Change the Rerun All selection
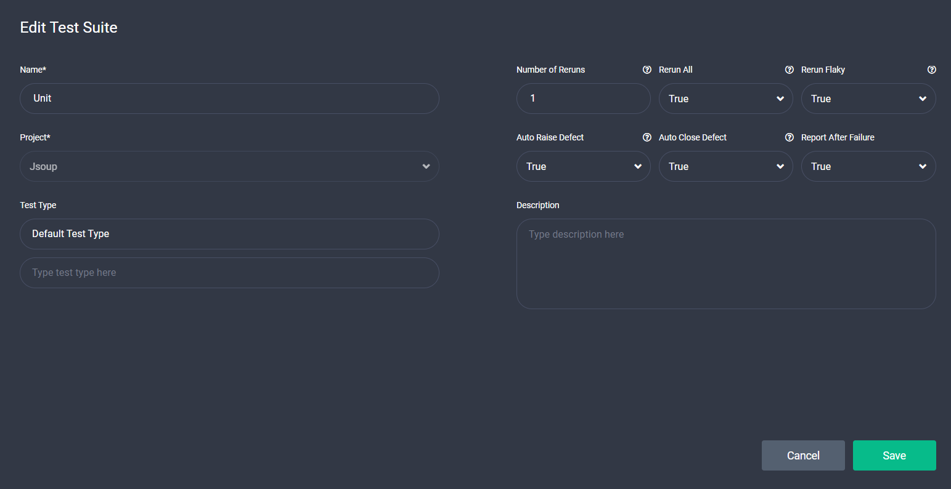 click(725, 99)
